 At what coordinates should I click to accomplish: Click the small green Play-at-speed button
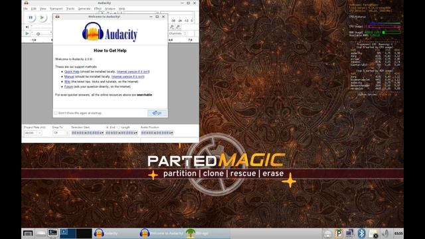point(27,33)
